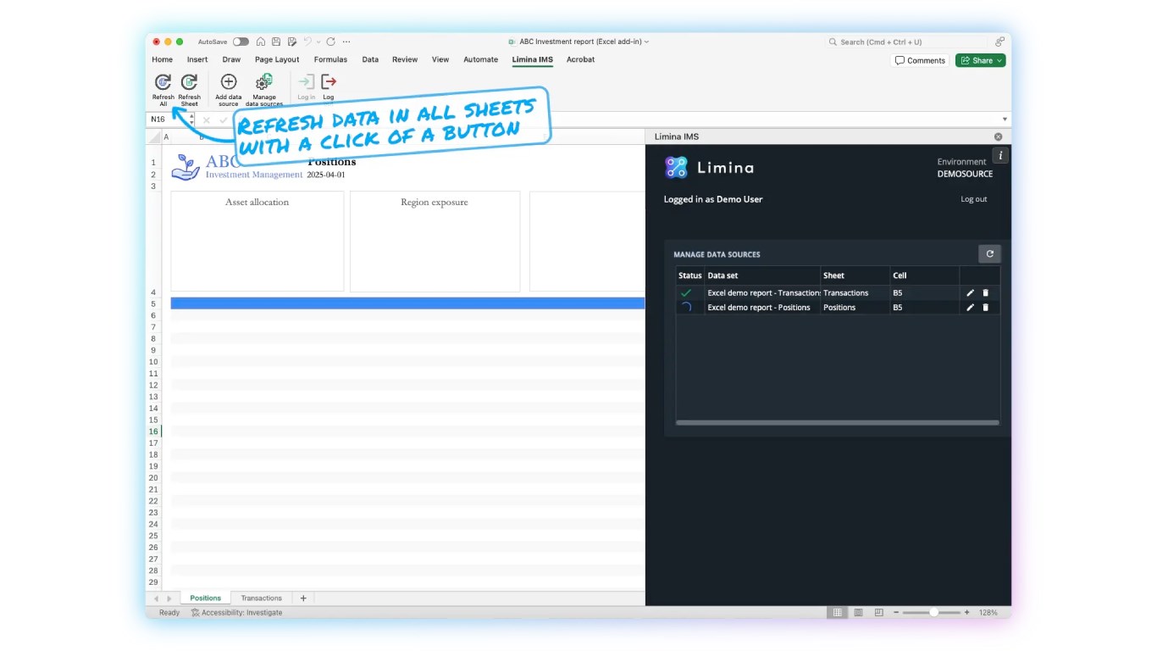Open the Page Layout ribbon tab

coord(277,59)
